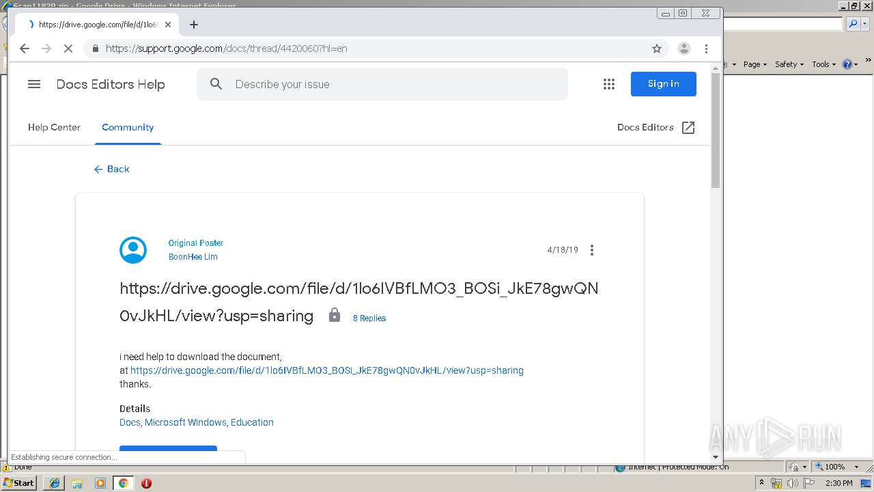Click the scroll-down arrow of Chrome page

tap(716, 457)
